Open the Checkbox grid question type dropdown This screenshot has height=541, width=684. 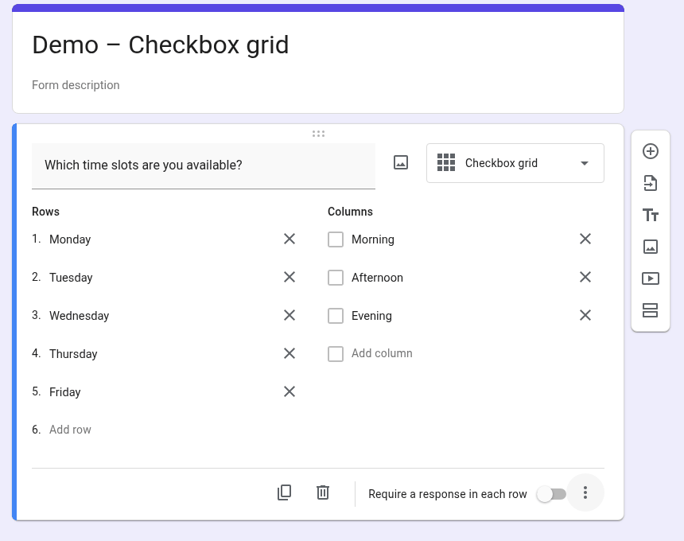pos(515,163)
